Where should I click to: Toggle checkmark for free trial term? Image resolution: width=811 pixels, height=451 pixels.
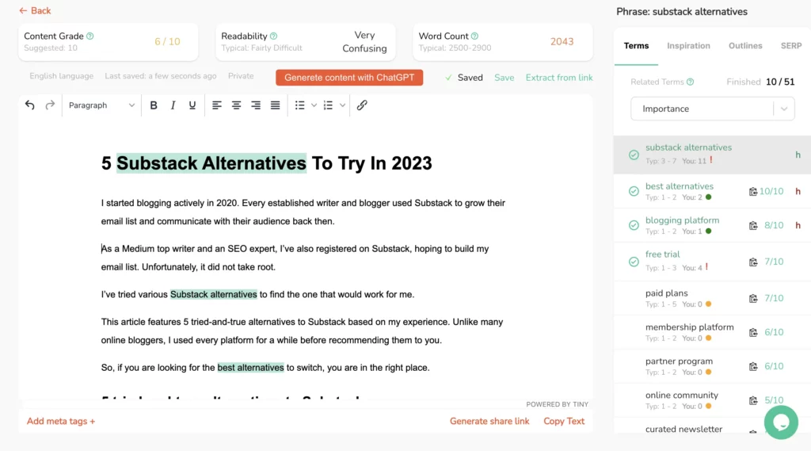pyautogui.click(x=634, y=262)
